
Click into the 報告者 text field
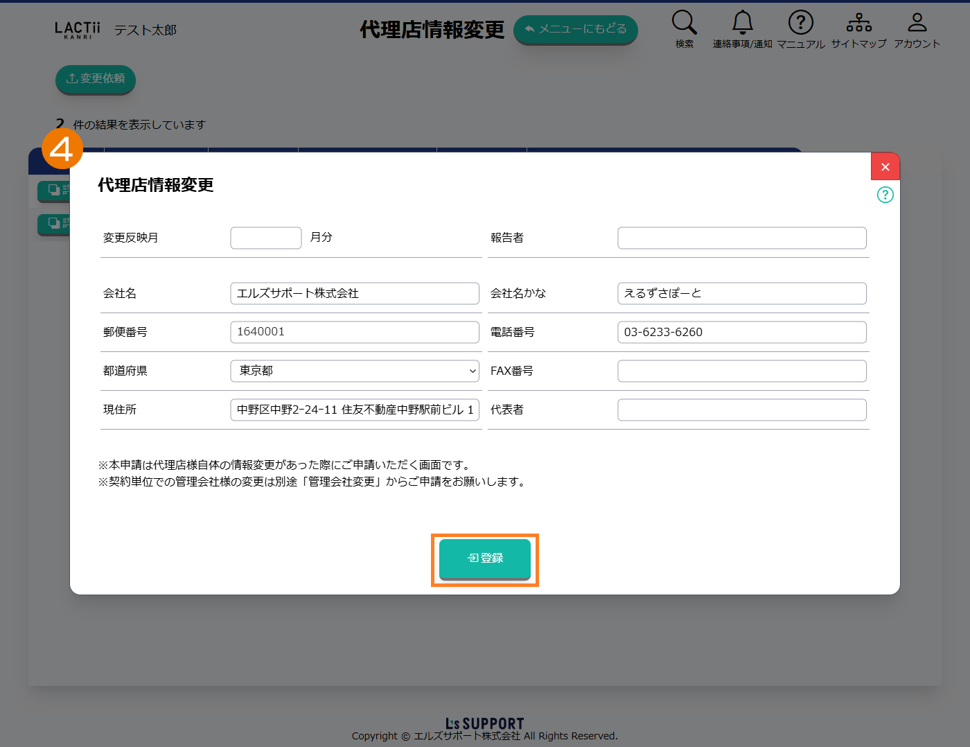(741, 238)
